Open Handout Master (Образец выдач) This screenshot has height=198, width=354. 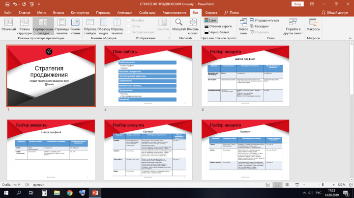coord(104,26)
